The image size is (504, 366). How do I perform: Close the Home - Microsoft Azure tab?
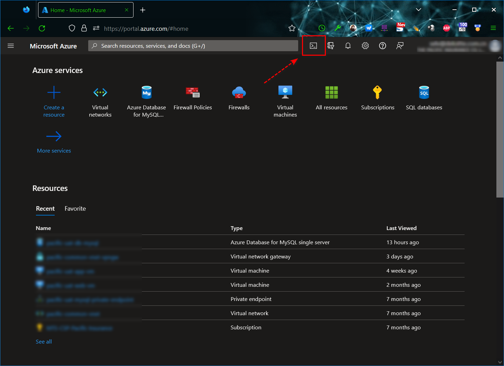(127, 10)
